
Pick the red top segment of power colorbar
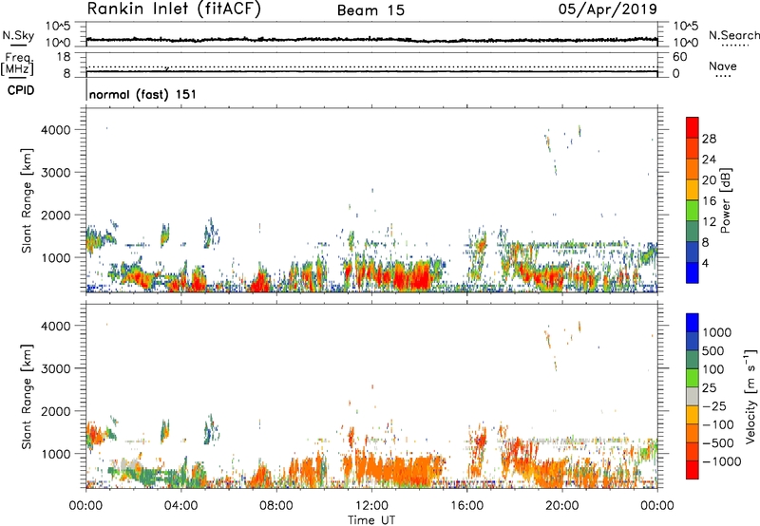pos(693,127)
